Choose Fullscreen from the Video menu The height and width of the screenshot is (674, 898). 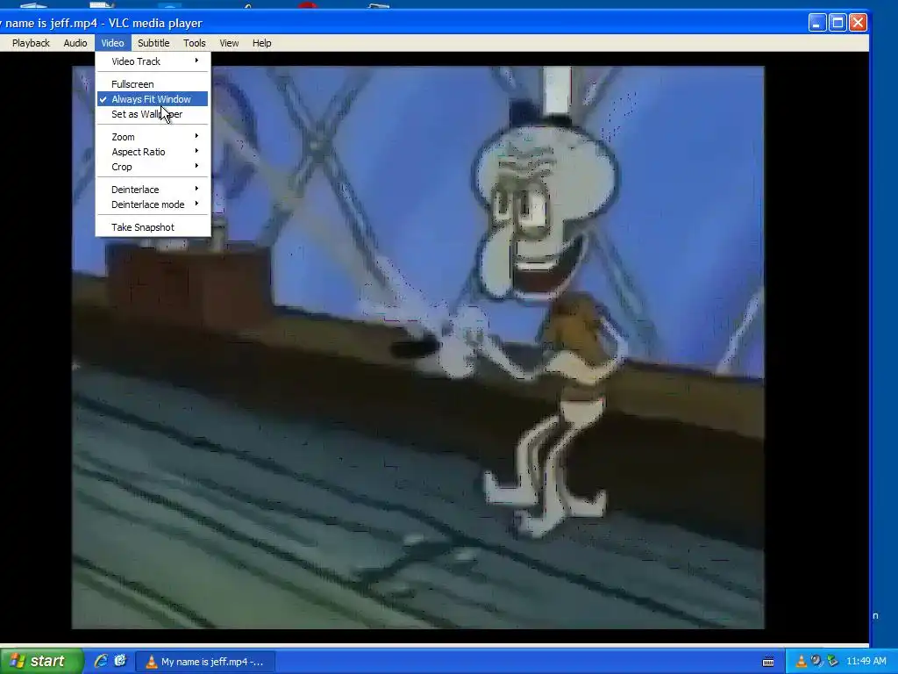pyautogui.click(x=153, y=84)
